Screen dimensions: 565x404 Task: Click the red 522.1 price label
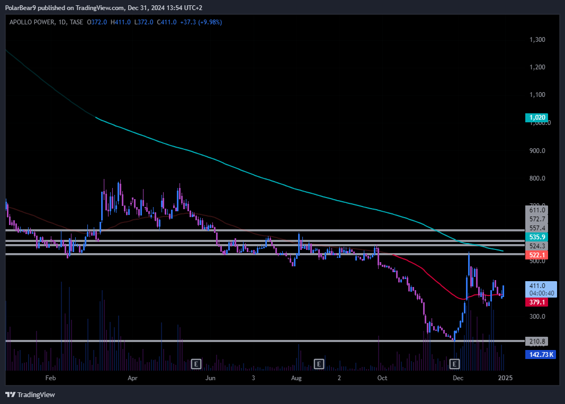(537, 255)
